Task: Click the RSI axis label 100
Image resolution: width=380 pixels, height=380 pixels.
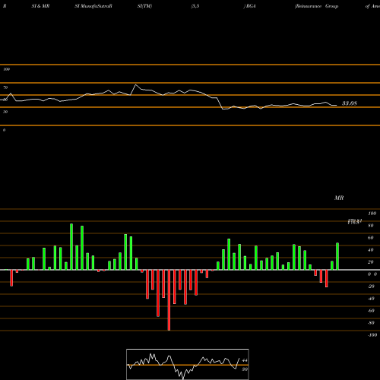Action: pos(6,69)
